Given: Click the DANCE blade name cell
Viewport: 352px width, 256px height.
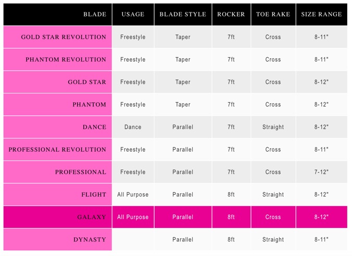Looking at the screenshot, I should [58, 127].
